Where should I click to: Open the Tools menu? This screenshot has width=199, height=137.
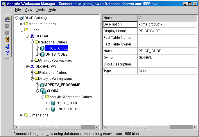tap(40, 10)
